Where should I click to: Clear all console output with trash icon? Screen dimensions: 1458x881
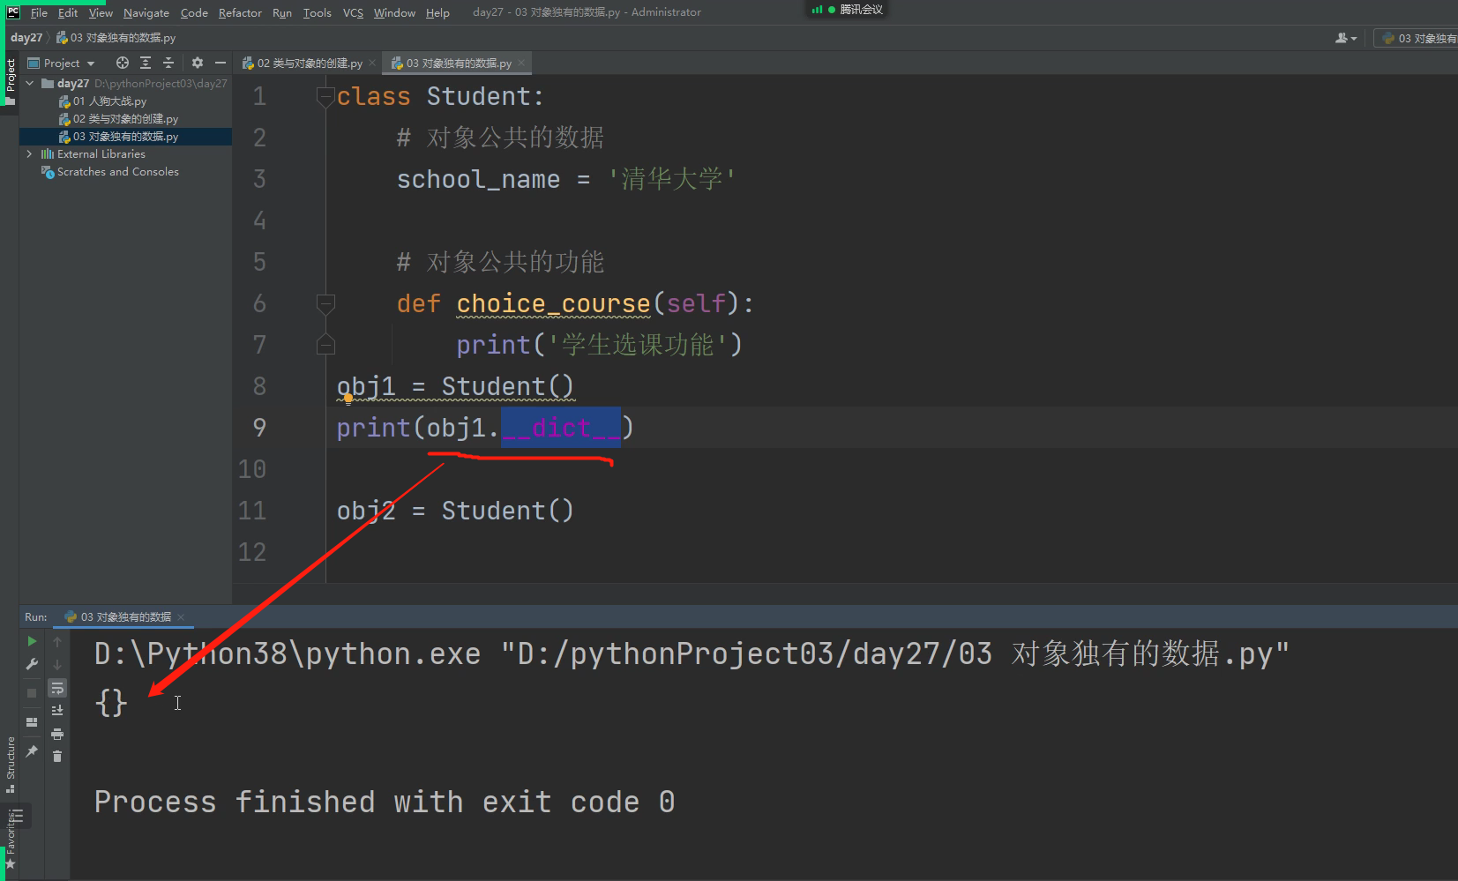pyautogui.click(x=57, y=756)
